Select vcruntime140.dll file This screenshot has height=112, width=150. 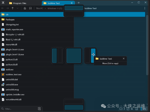[x=73, y=99]
